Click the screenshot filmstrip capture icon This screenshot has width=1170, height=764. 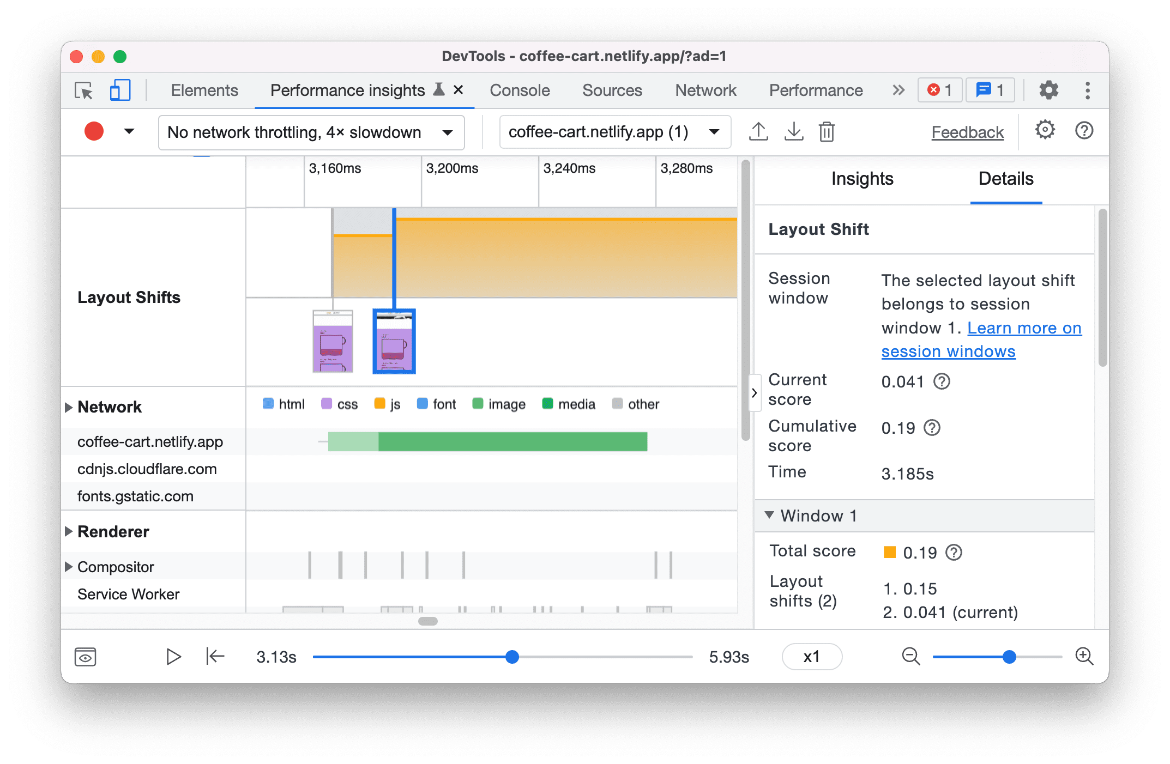tap(85, 656)
